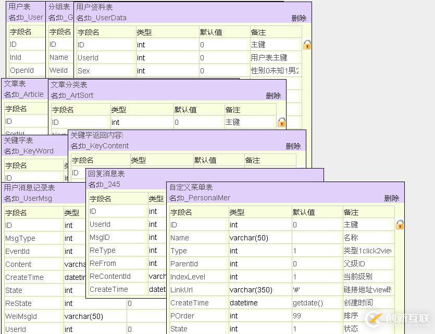The width and height of the screenshot is (435, 334).
Task: Click the lock icon in the tb_UserData table
Action: tap(307, 45)
